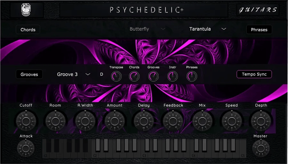The image size is (288, 164).
Task: Click the Room dial
Action: pos(55,121)
